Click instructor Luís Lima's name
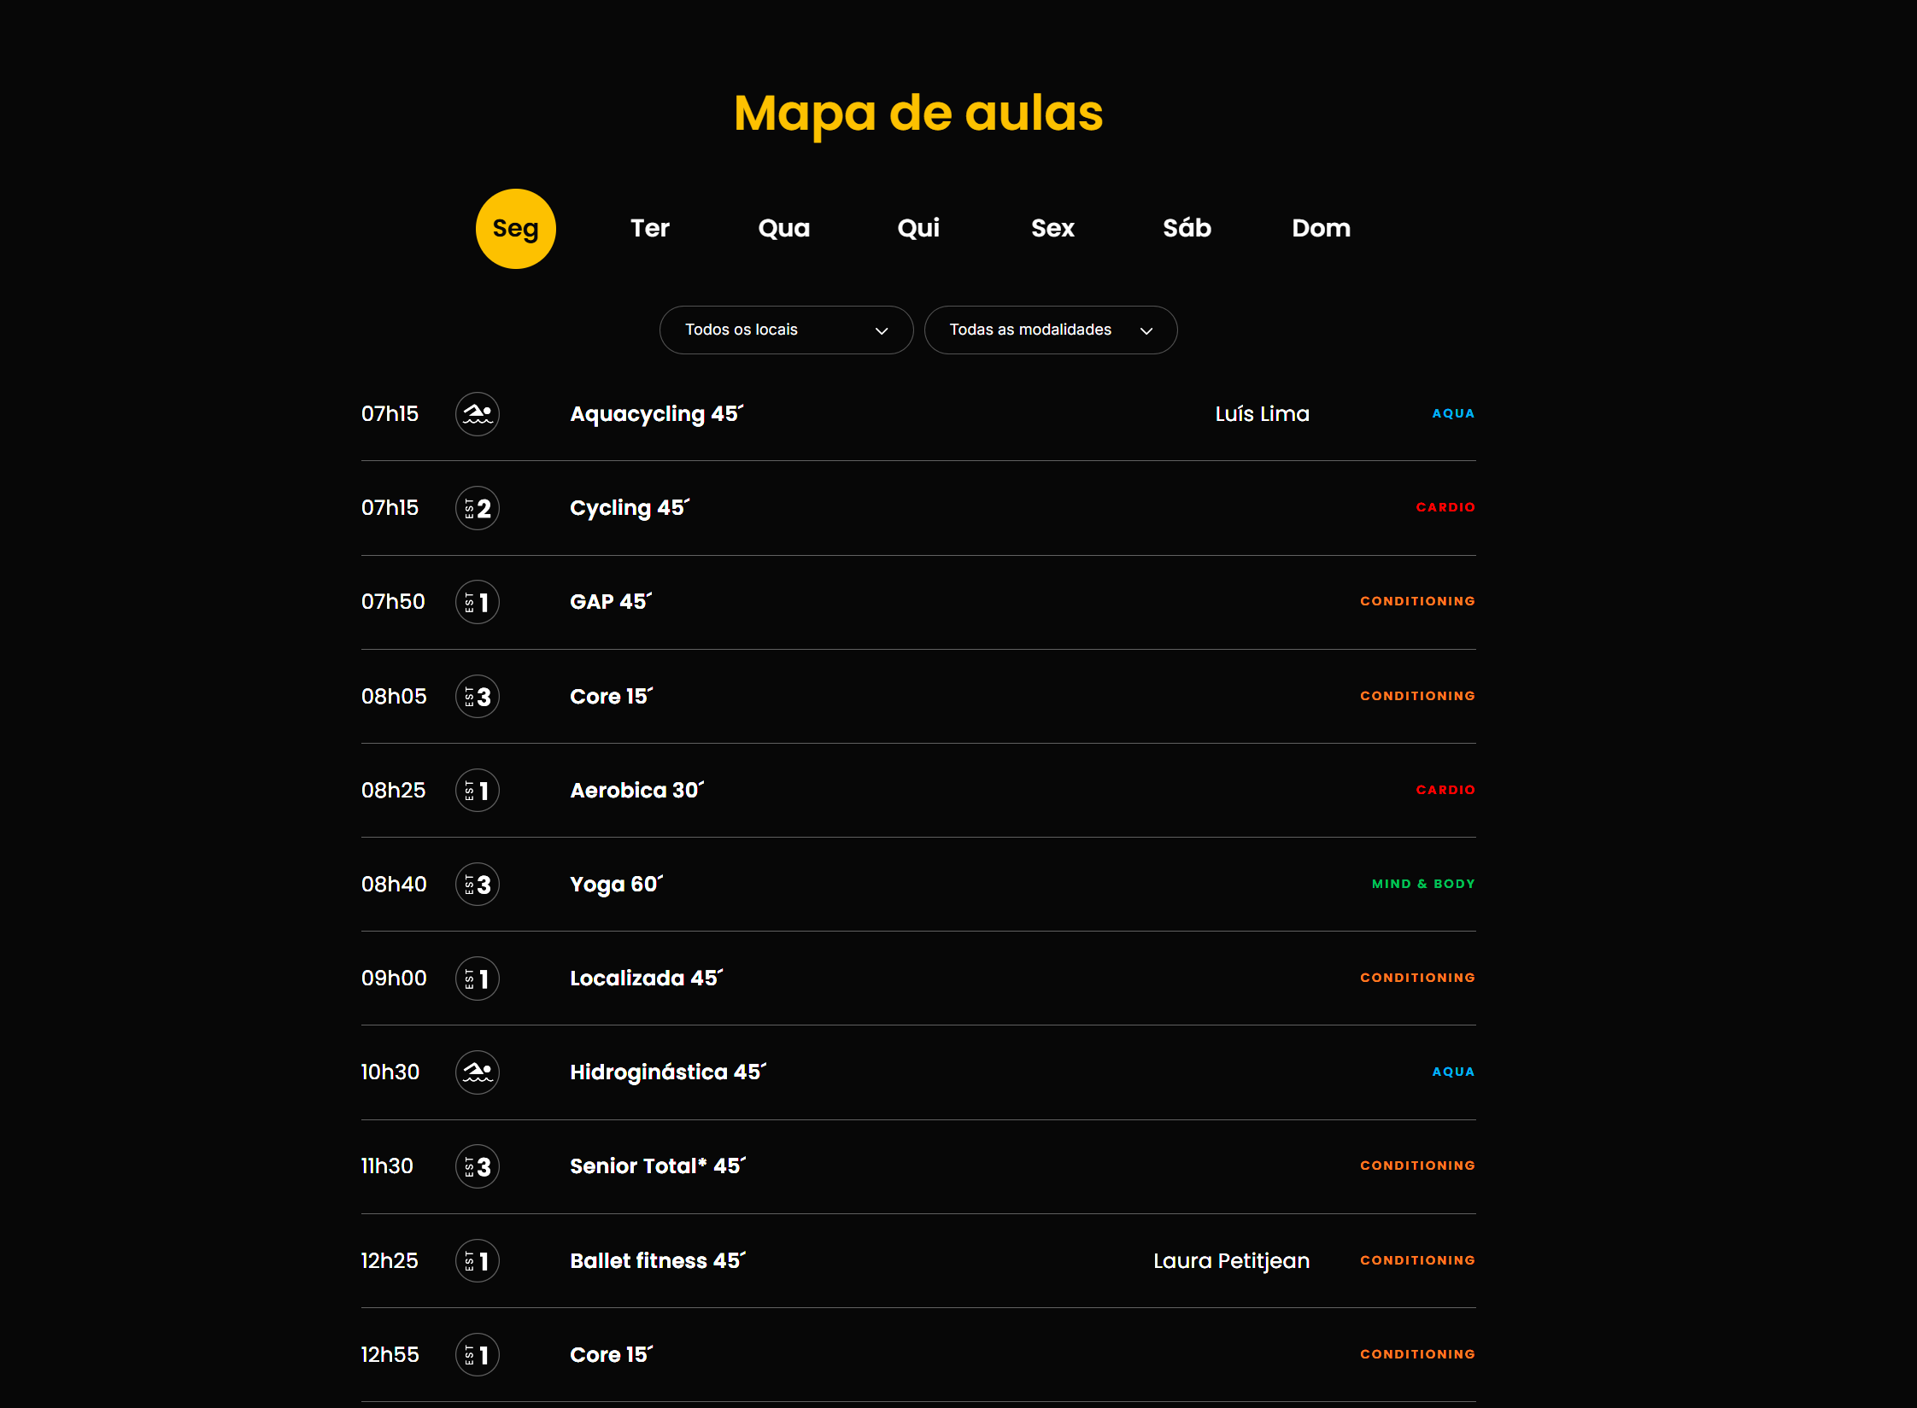Viewport: 1917px width, 1408px height. point(1262,414)
